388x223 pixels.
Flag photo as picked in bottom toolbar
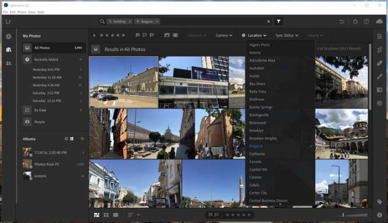click(211, 215)
